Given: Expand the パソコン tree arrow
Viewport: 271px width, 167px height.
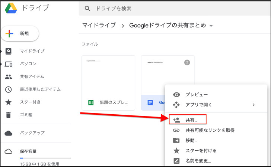Looking at the screenshot, I should click(x=1, y=64).
